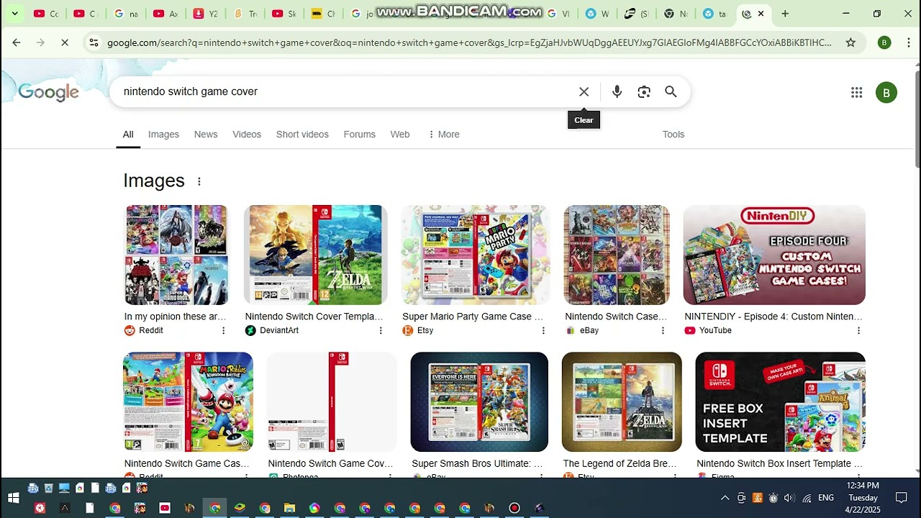This screenshot has width=921, height=518.
Task: Click the magnifier search button
Action: coord(671,92)
